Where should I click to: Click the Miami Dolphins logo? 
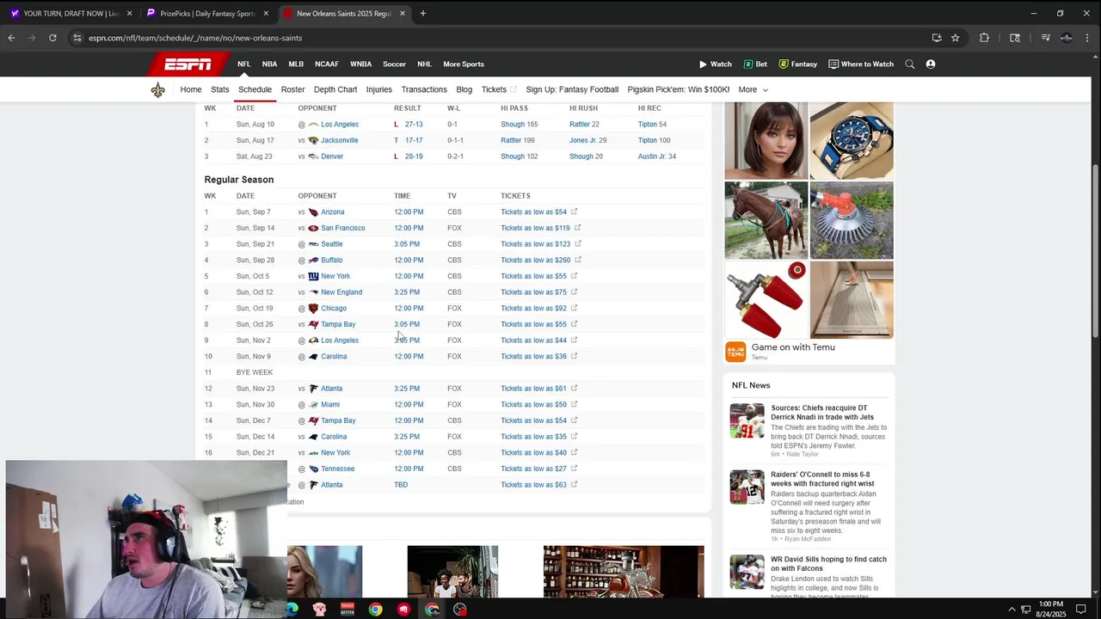pyautogui.click(x=313, y=405)
